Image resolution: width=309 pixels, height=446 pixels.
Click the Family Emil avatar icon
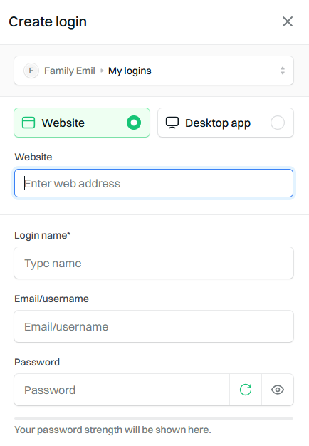point(31,71)
